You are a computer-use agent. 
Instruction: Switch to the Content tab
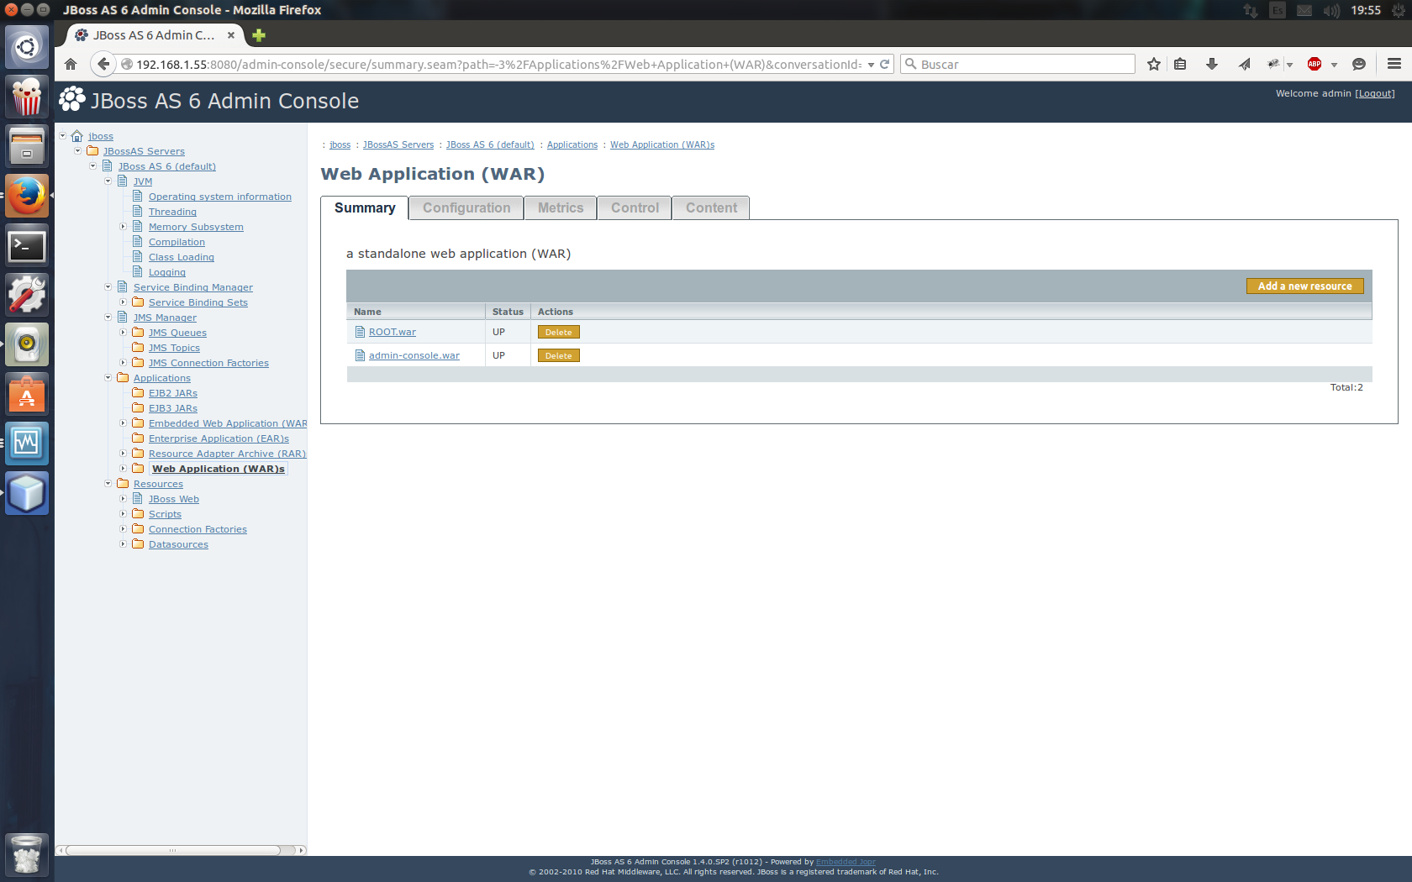710,207
